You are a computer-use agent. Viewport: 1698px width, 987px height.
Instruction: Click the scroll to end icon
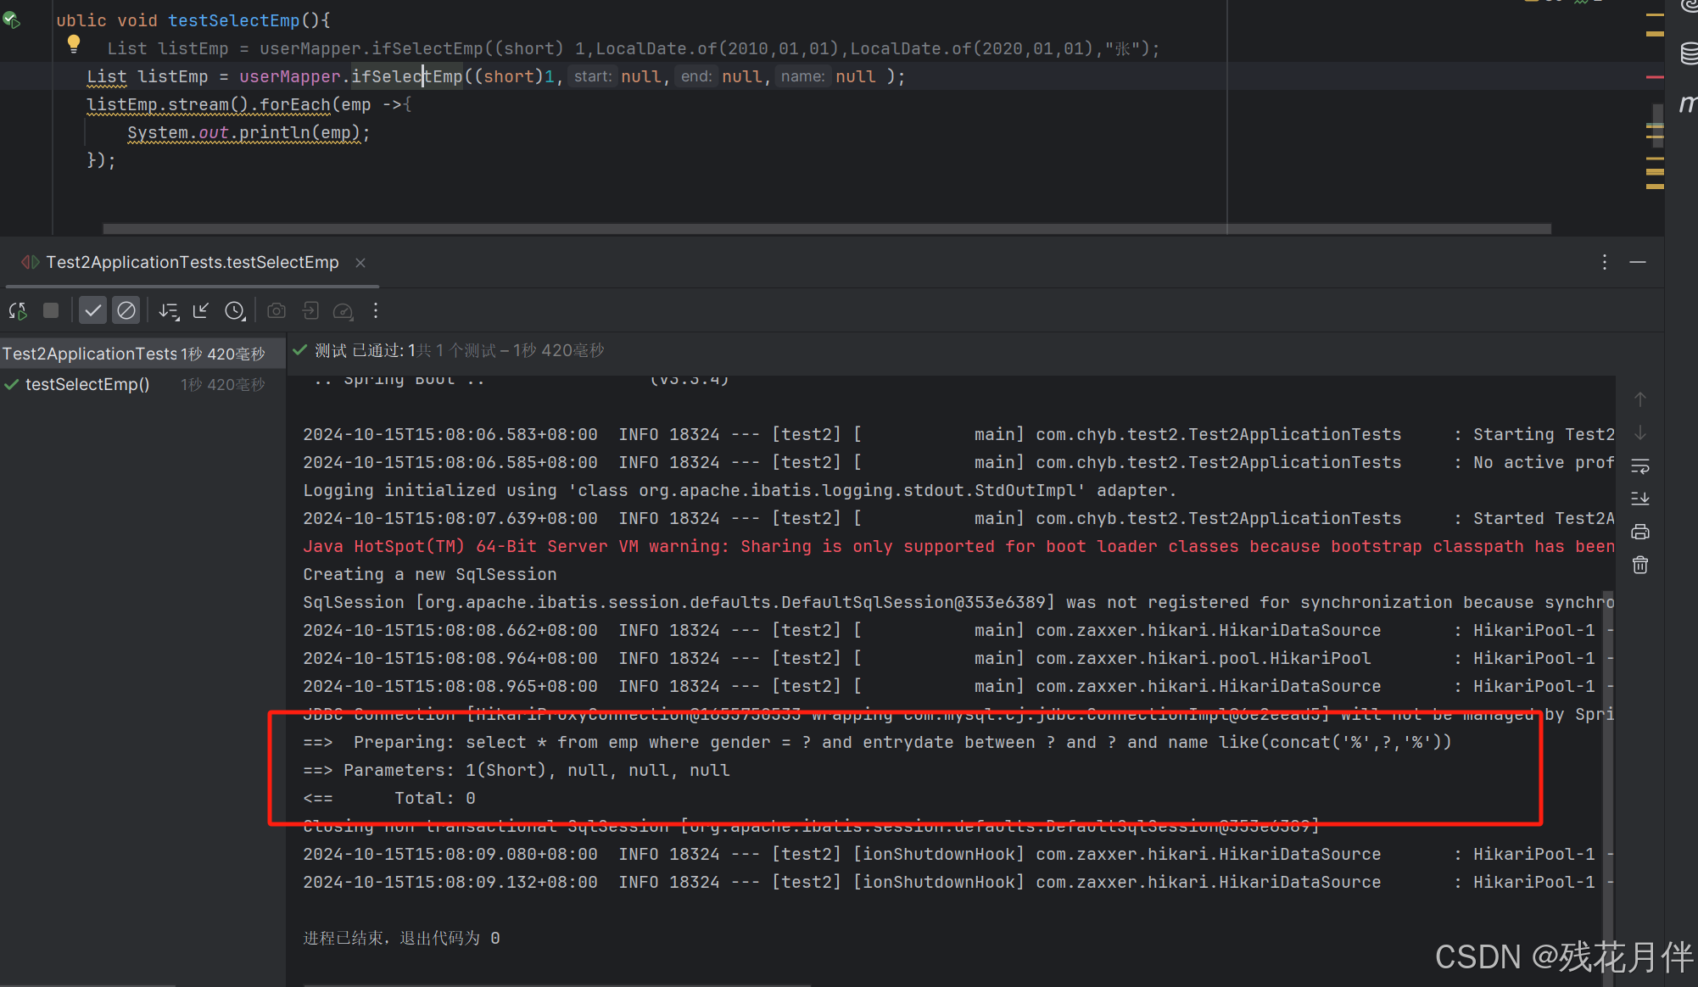1640,499
